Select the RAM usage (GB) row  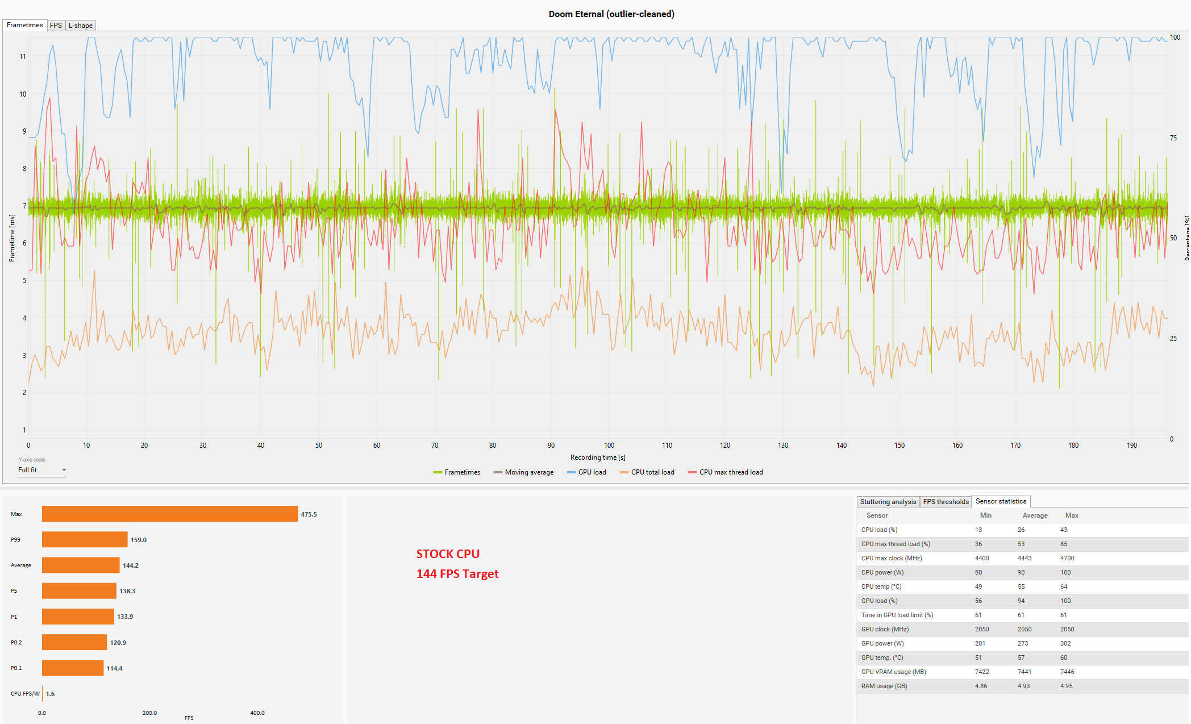click(1022, 686)
